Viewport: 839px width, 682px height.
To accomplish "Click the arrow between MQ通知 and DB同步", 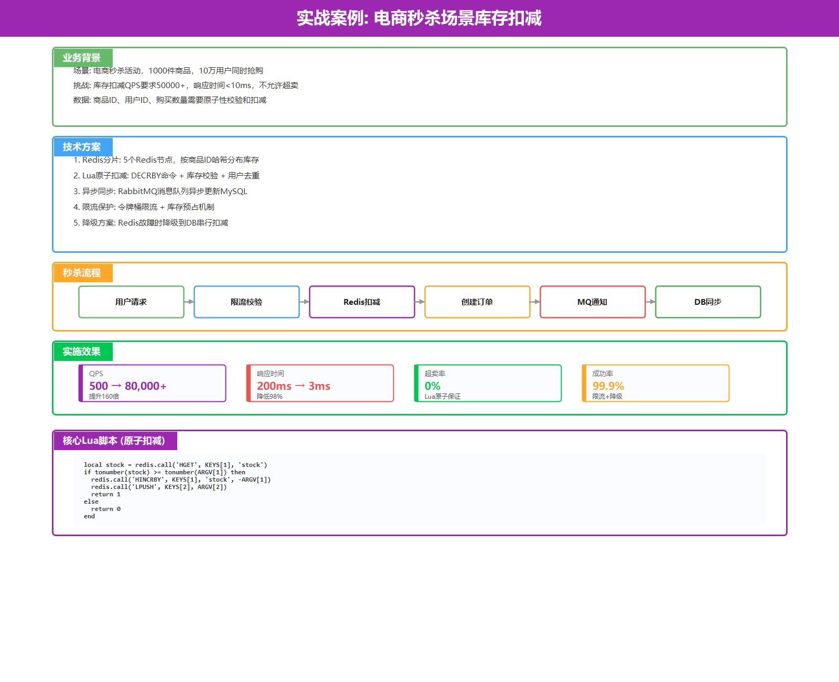I will click(x=651, y=302).
